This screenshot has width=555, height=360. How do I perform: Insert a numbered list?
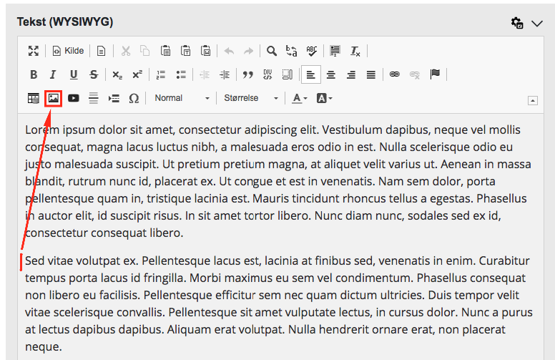(161, 74)
